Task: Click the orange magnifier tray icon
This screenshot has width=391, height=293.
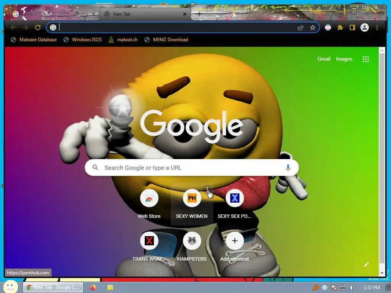Action: click(x=316, y=288)
